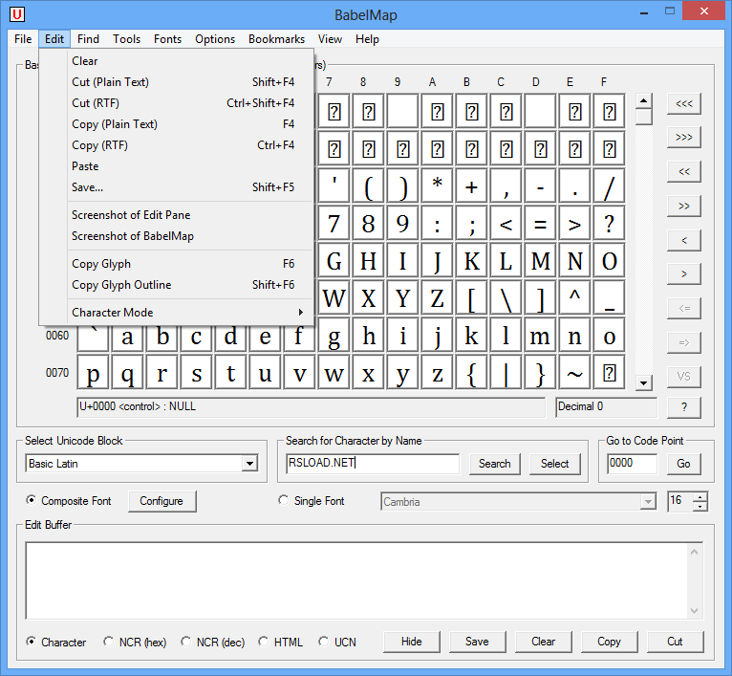
Task: Select the left curly brace glyph cell
Action: (471, 373)
